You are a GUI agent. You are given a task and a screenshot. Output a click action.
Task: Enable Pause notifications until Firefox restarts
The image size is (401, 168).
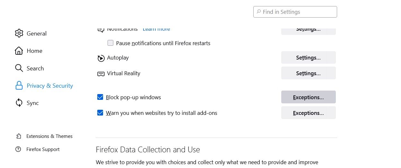point(110,43)
